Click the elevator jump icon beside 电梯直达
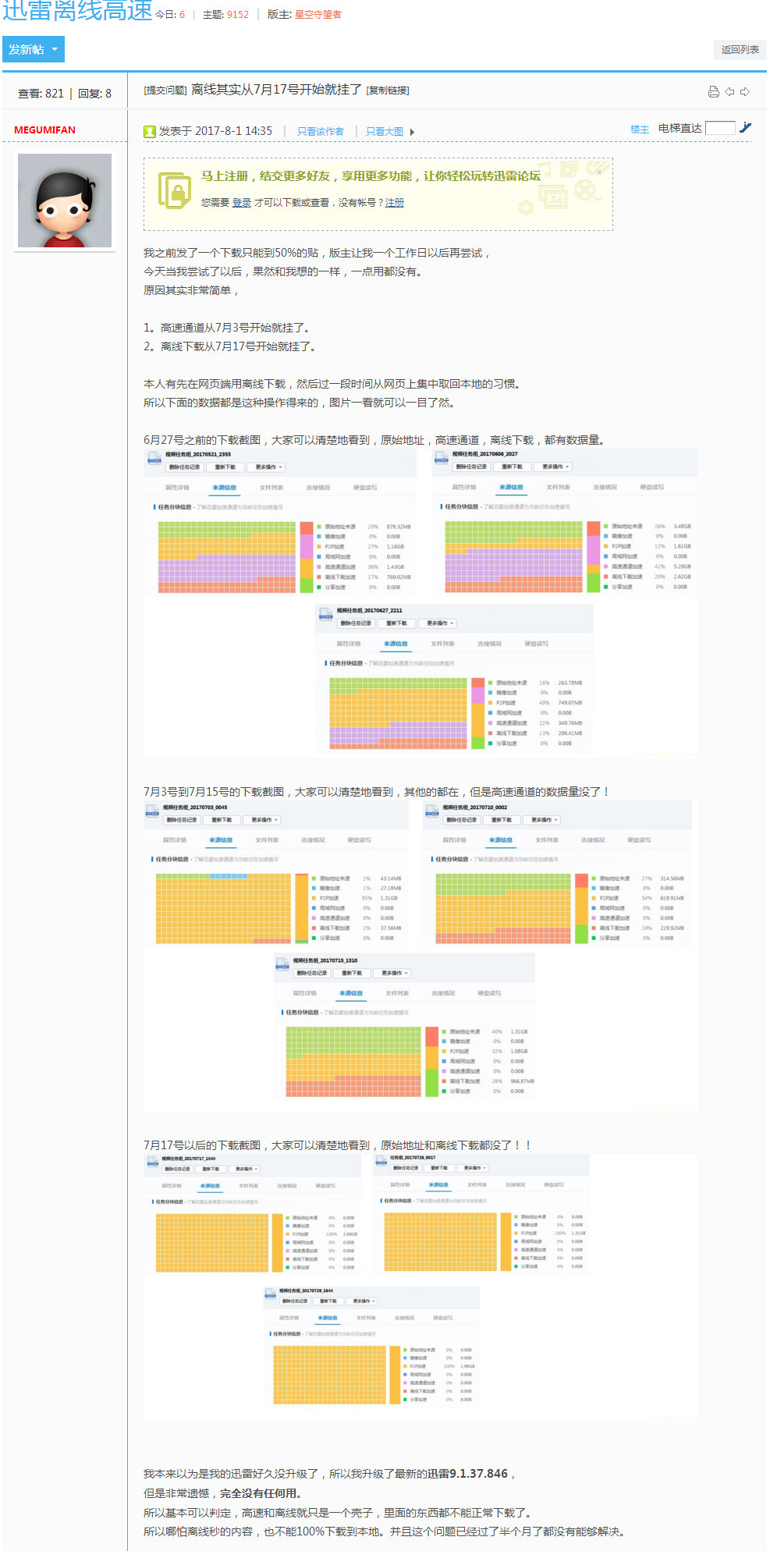The height and width of the screenshot is (1551, 770). (746, 128)
